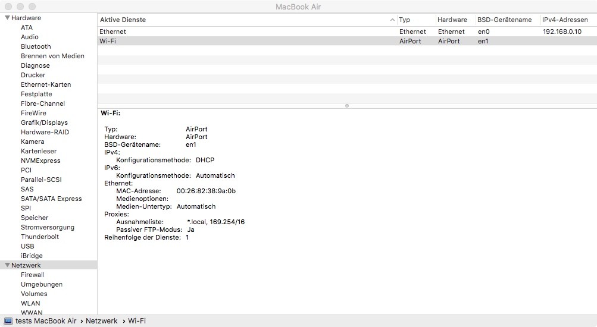The height and width of the screenshot is (327, 597).
Task: Open Thunderbolt in the sidebar
Action: pos(40,237)
